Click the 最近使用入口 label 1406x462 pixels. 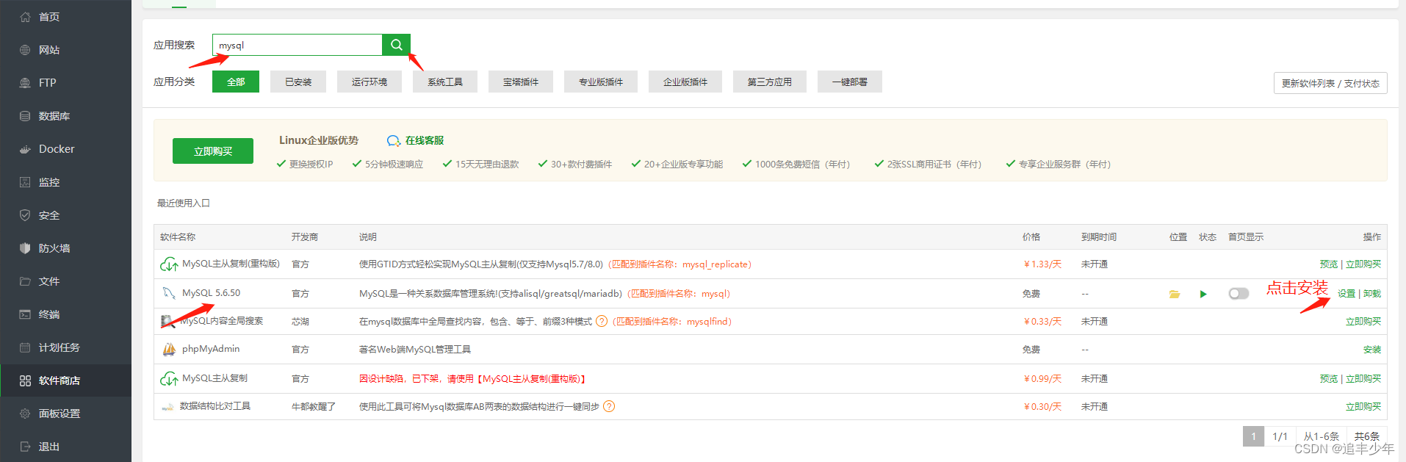tap(184, 203)
